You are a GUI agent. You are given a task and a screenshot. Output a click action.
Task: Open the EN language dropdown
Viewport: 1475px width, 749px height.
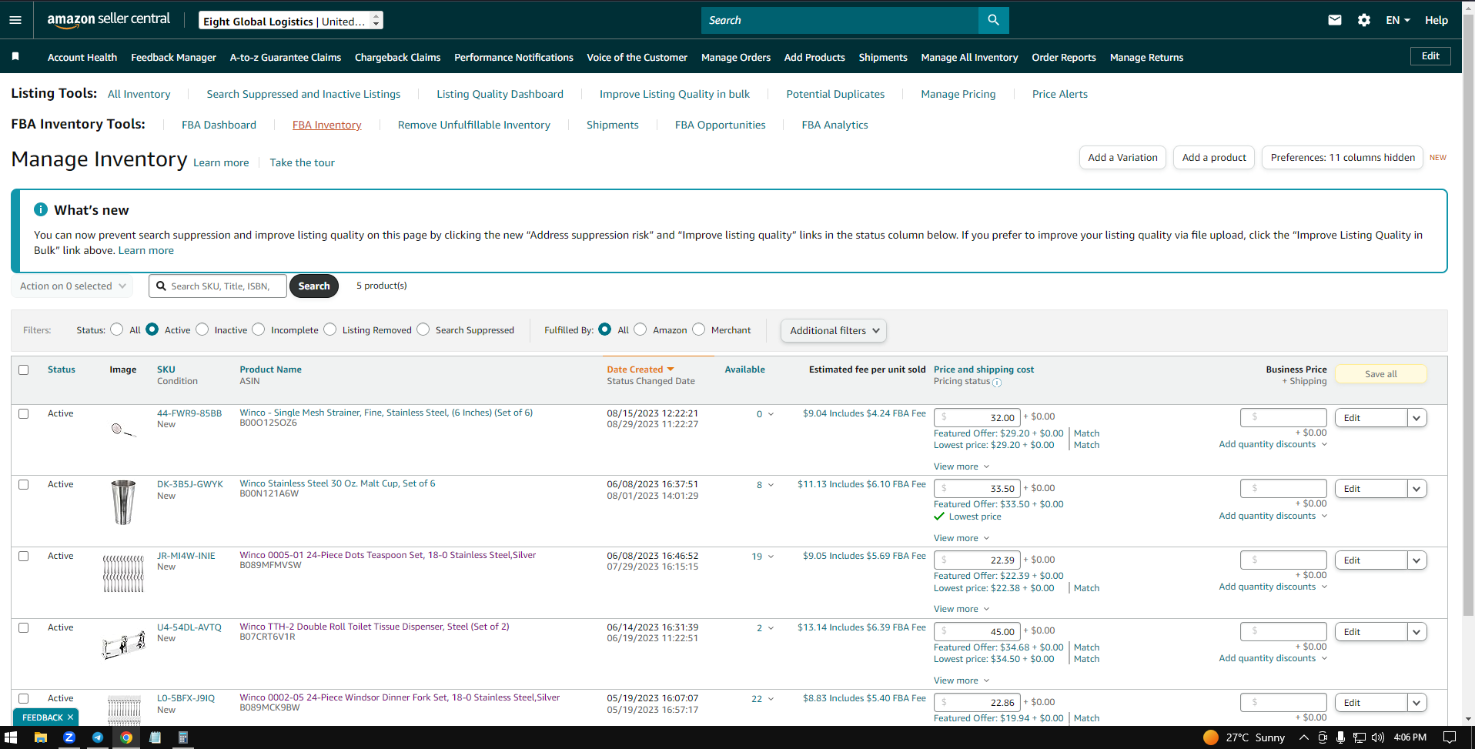click(x=1397, y=20)
